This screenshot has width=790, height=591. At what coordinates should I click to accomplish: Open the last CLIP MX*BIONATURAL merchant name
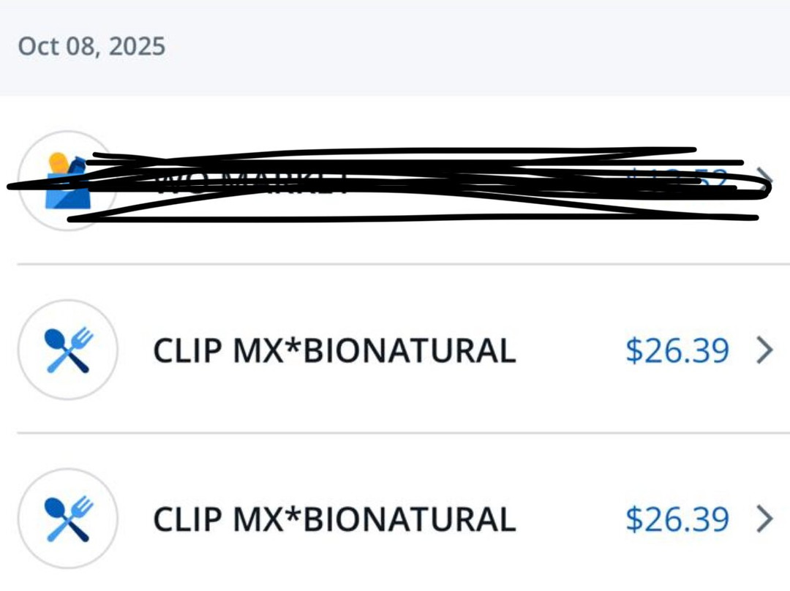[x=334, y=519]
